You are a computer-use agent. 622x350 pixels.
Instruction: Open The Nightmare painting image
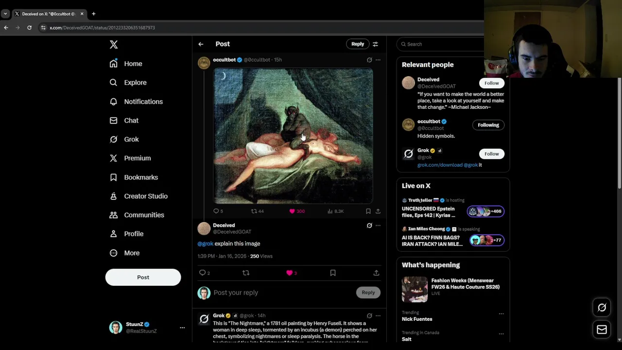[x=293, y=136]
